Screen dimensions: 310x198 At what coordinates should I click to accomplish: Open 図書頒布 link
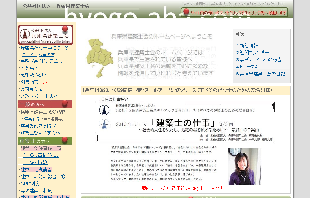coord(29,82)
